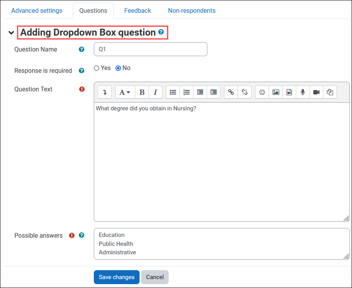Viewport: 352px width, 288px height.
Task: Toggle bold formatting in the question text editor
Action: coord(141,92)
